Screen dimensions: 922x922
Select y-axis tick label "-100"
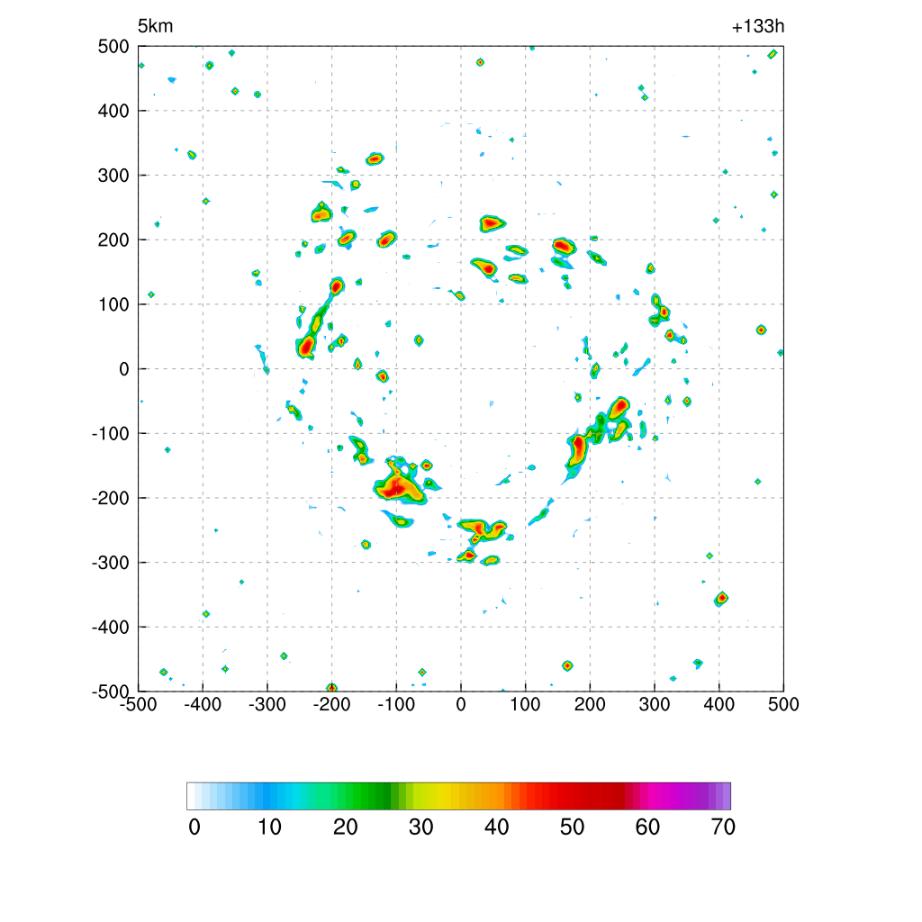(111, 434)
